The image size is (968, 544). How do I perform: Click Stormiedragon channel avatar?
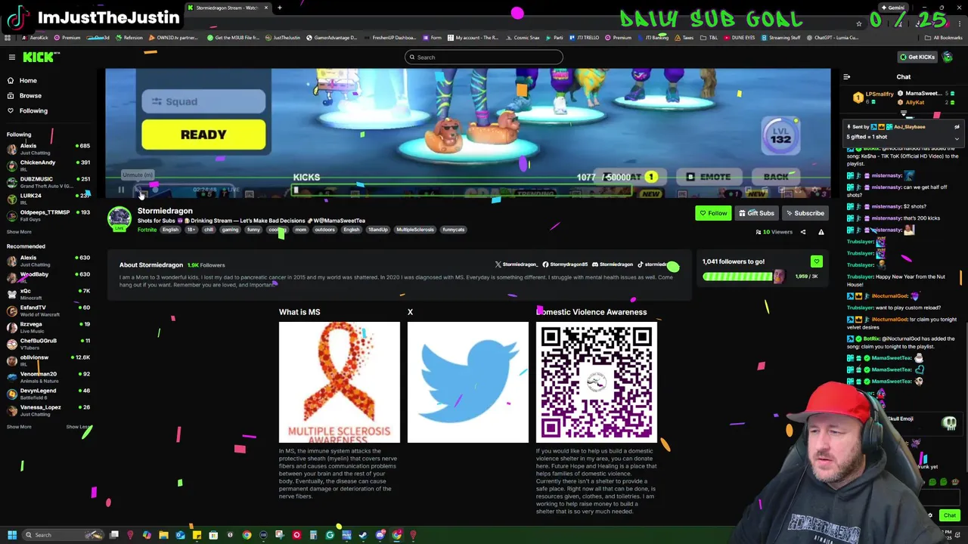tap(119, 218)
